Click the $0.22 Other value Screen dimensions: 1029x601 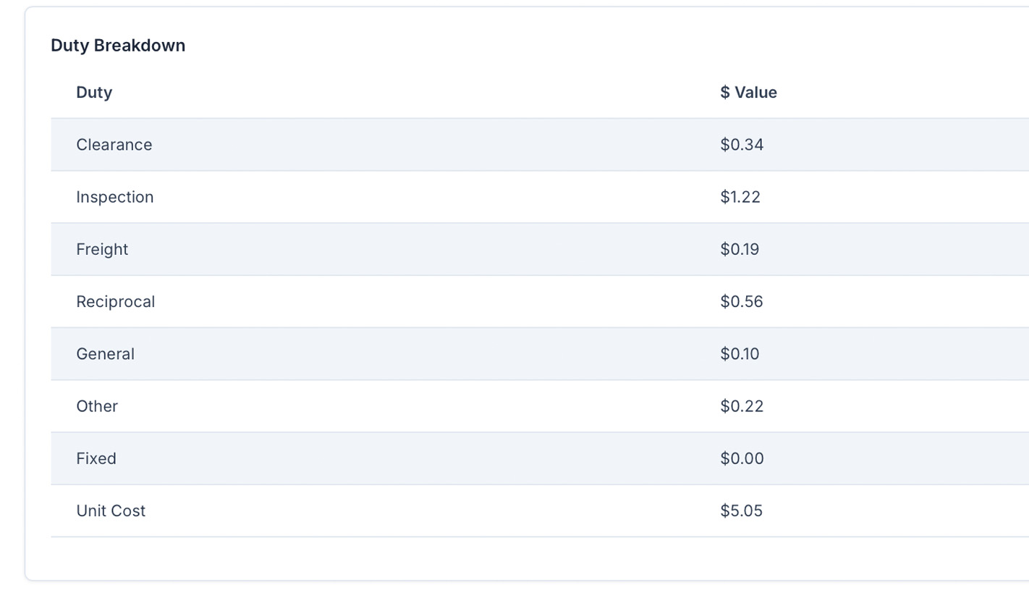point(742,406)
